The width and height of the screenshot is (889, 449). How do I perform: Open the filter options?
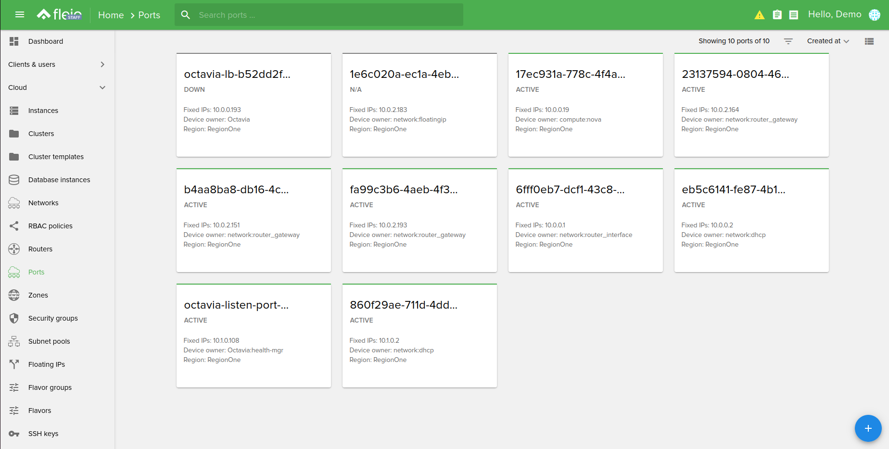(x=788, y=41)
